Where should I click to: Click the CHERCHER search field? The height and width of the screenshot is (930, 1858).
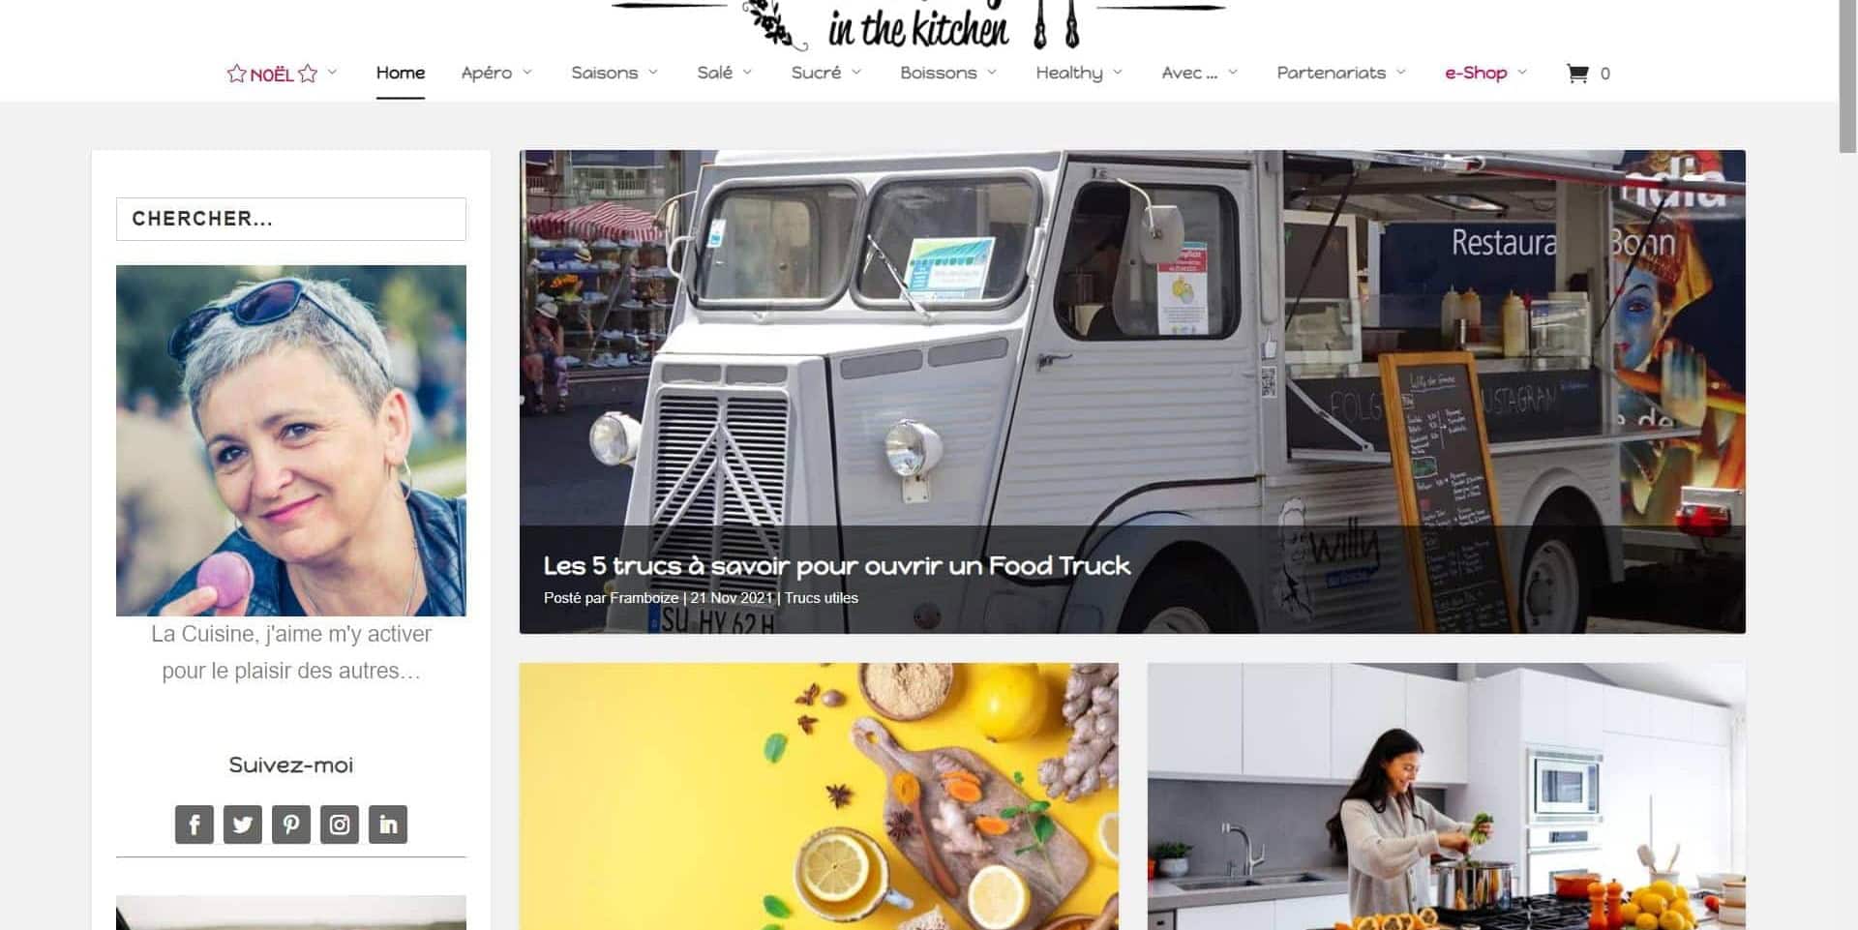(291, 219)
